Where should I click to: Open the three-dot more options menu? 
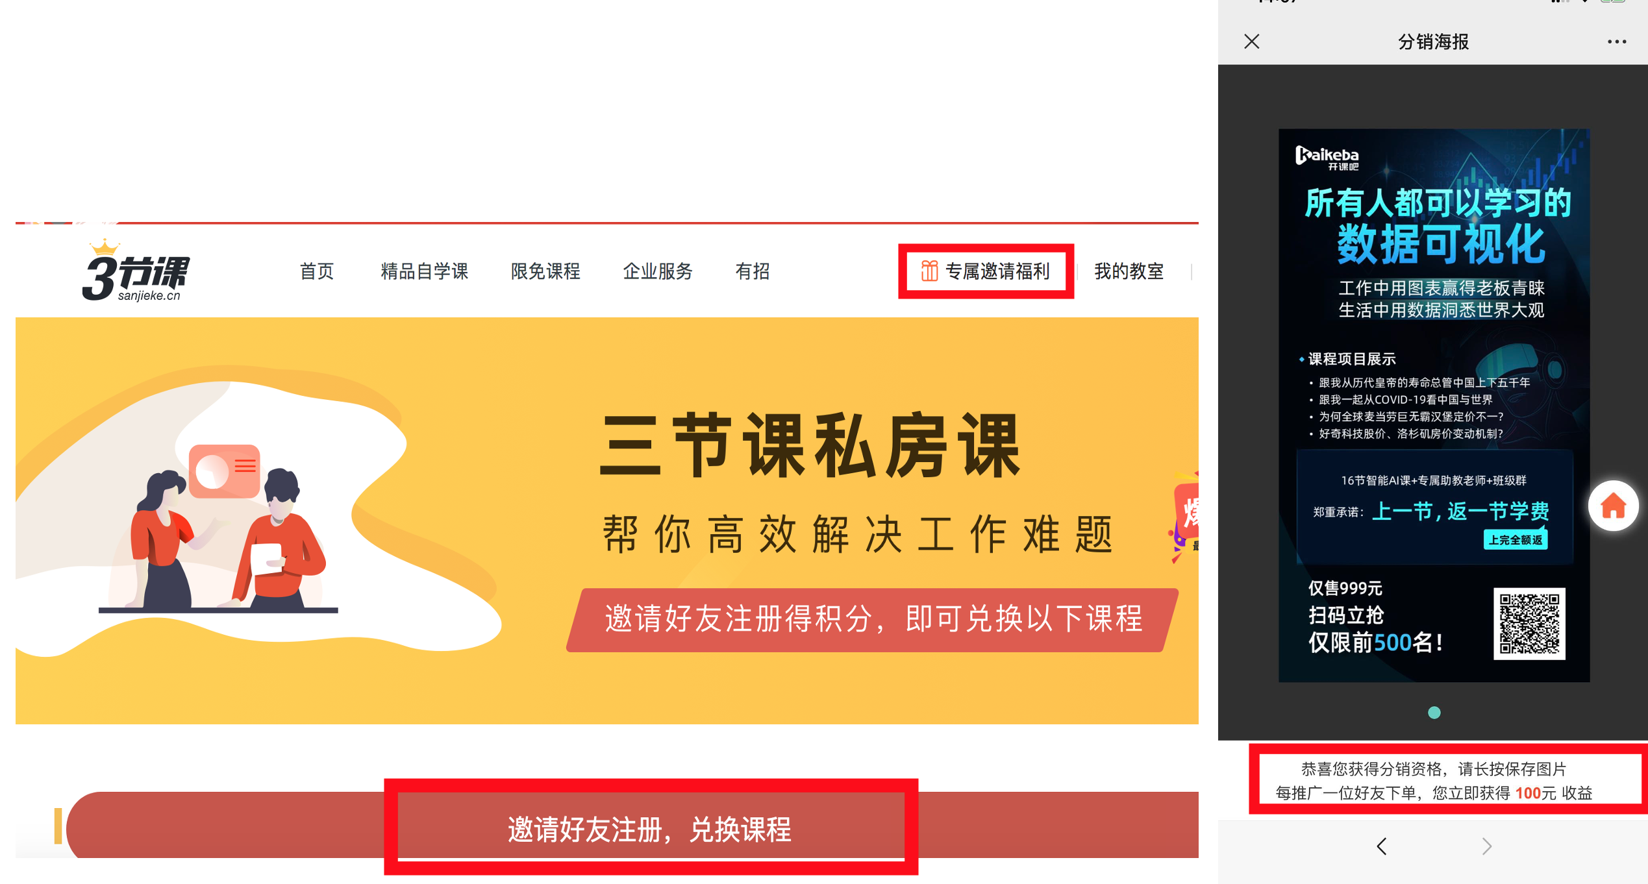pos(1616,42)
